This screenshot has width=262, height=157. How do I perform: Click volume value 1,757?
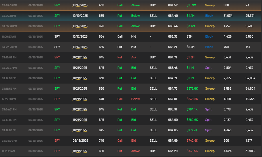pos(227,26)
